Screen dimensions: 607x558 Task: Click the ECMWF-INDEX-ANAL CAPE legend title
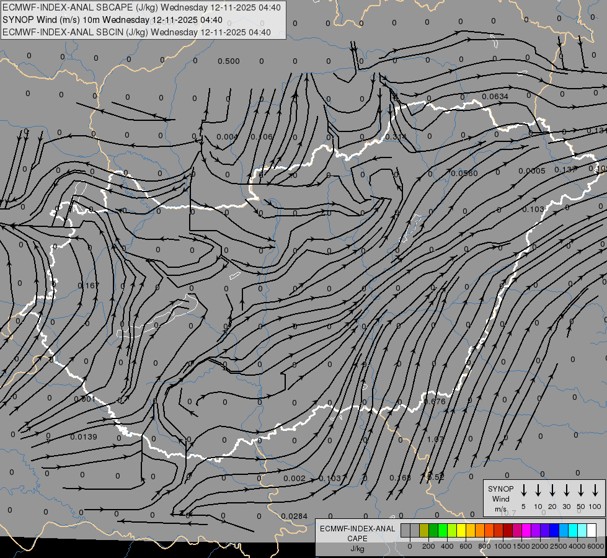click(357, 534)
